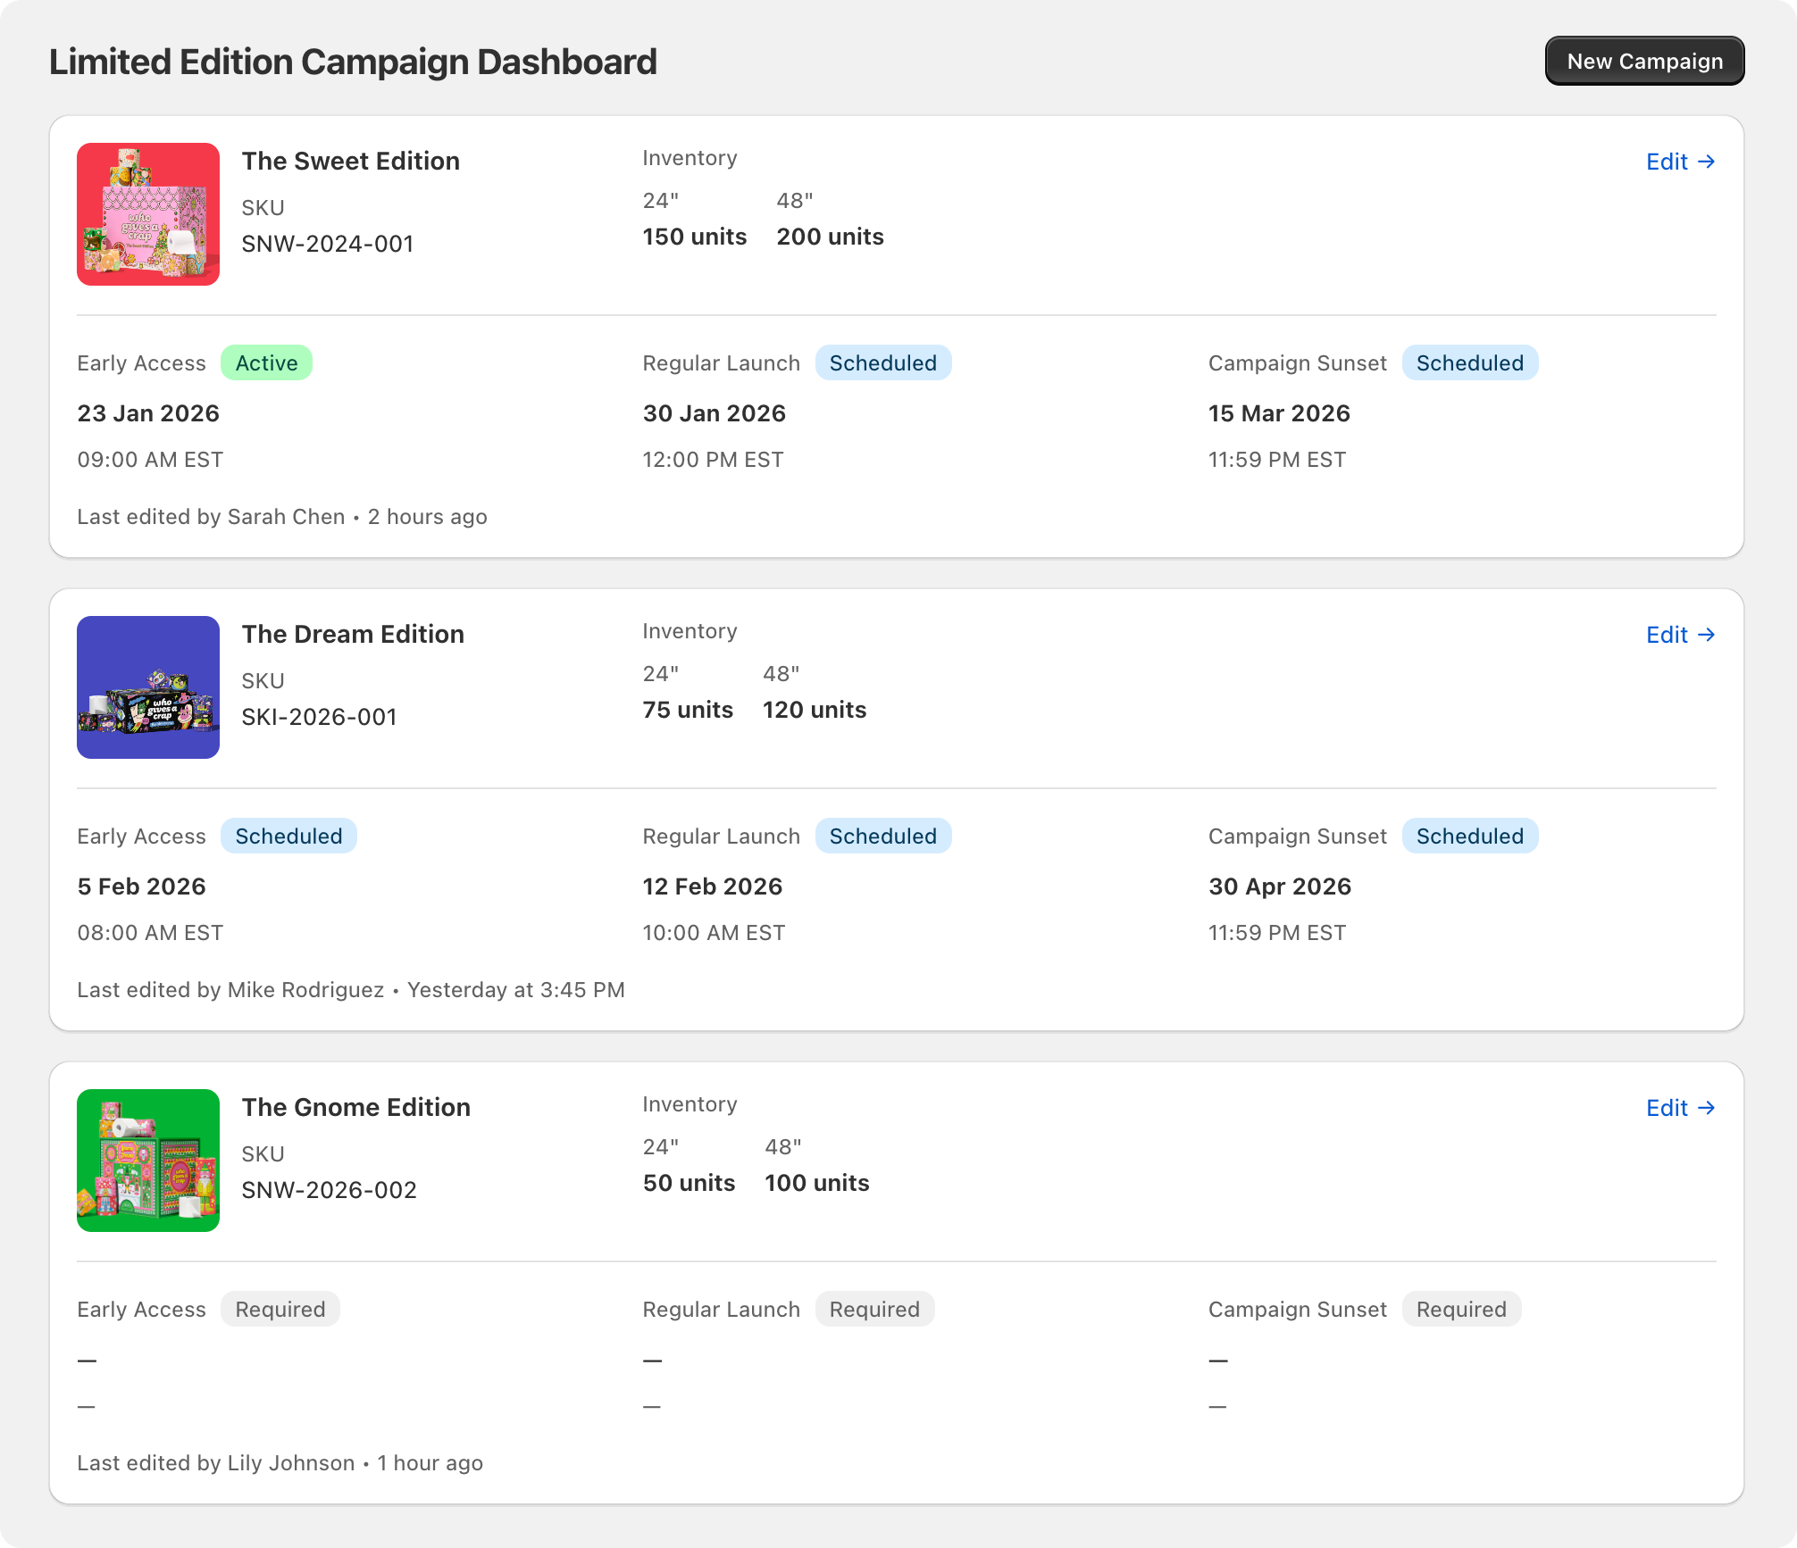The height and width of the screenshot is (1548, 1797).
Task: Open The Dream Edition product thumbnail
Action: click(x=147, y=687)
